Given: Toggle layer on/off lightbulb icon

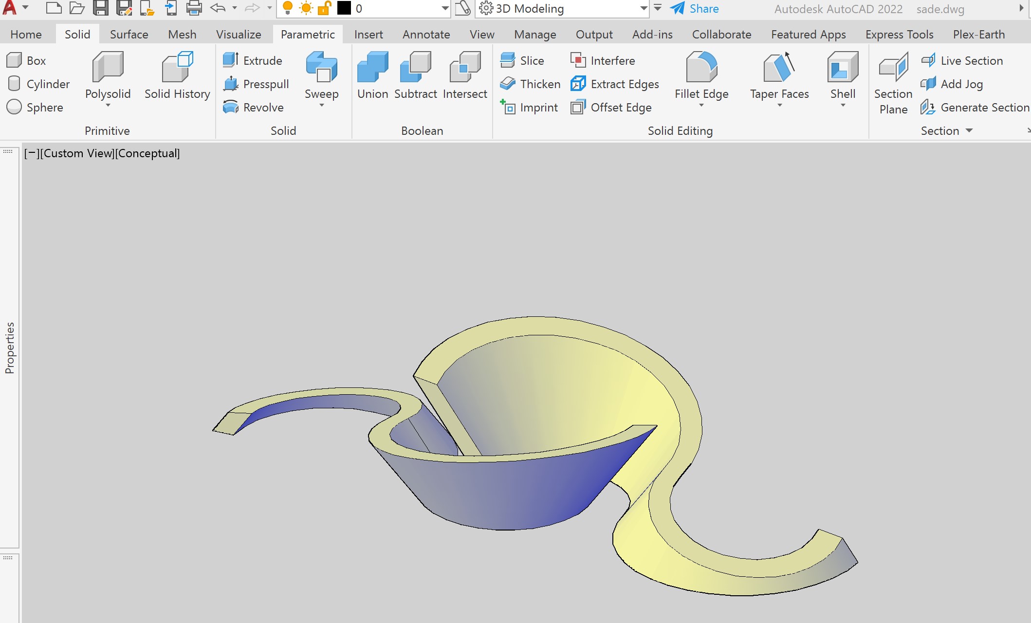Looking at the screenshot, I should (288, 8).
